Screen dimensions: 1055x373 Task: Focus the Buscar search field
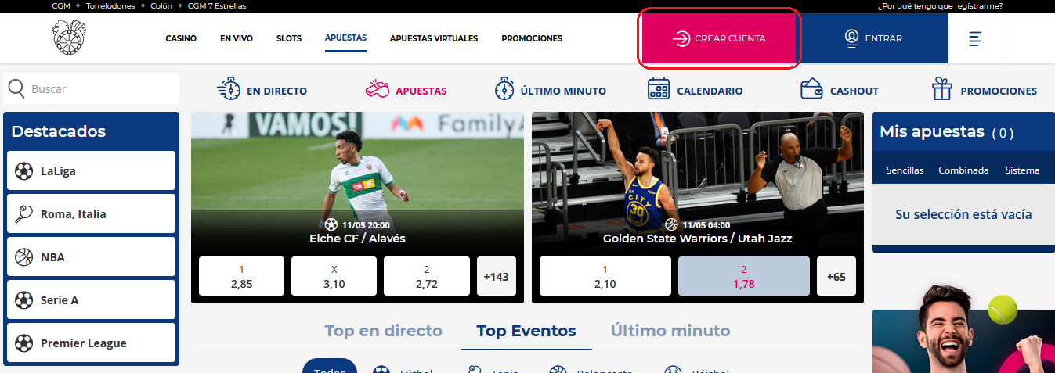[92, 89]
